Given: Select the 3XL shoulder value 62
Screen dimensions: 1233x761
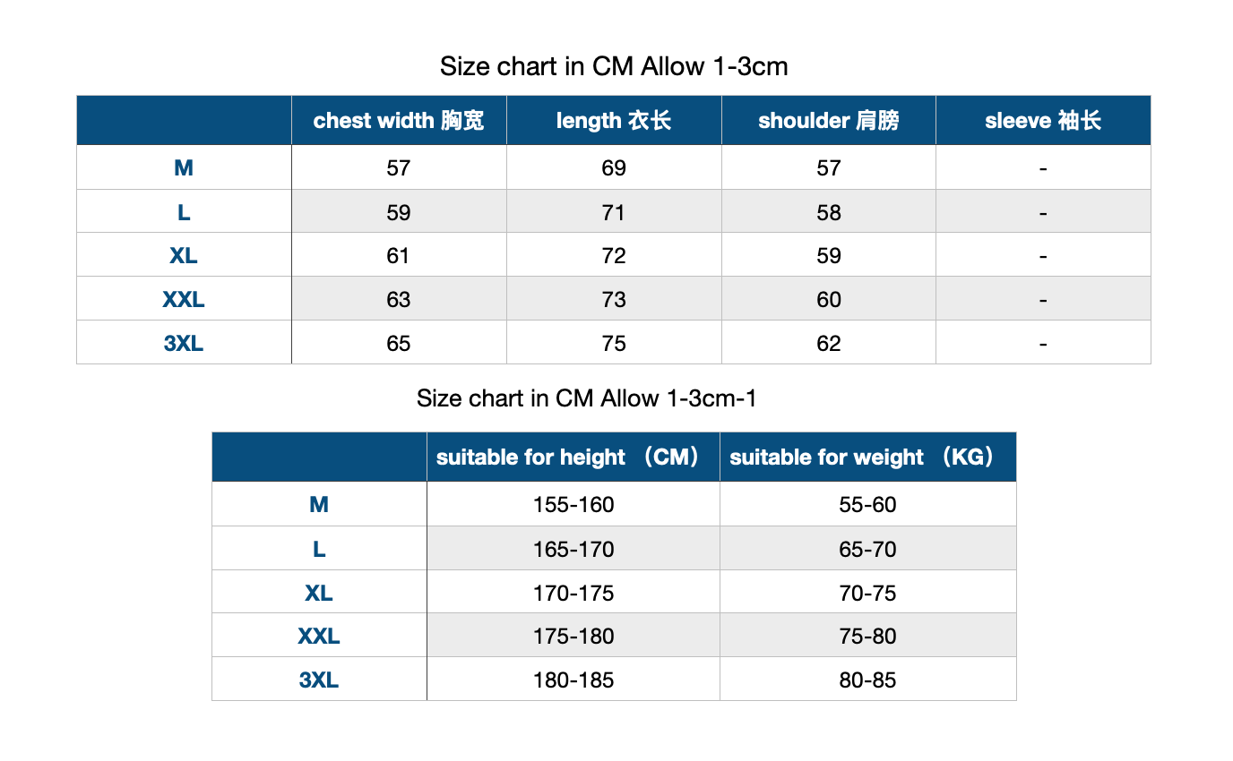Looking at the screenshot, I should (829, 343).
